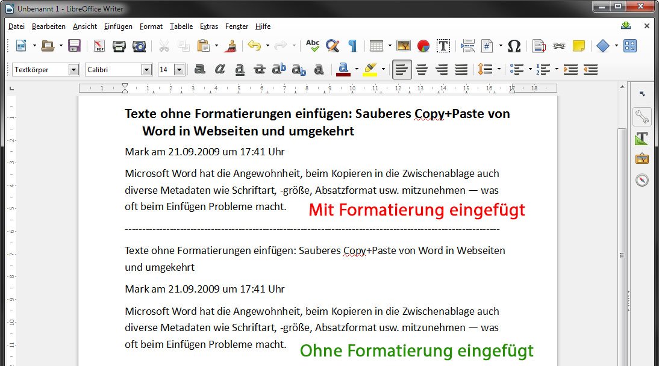This screenshot has height=366, width=659.
Task: Apply centered paragraph alignment
Action: (x=422, y=69)
